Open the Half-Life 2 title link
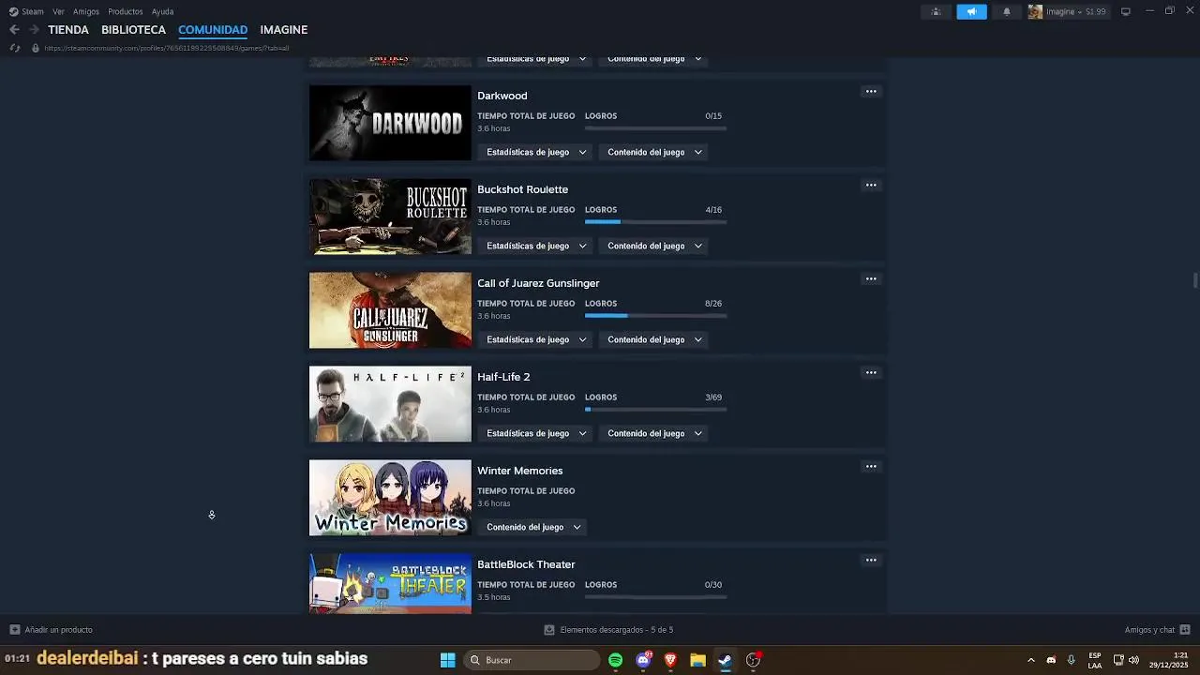The height and width of the screenshot is (675, 1200). (503, 377)
